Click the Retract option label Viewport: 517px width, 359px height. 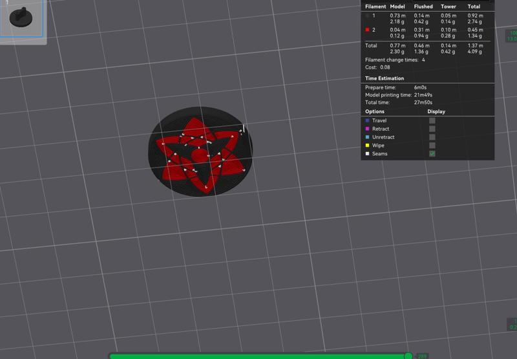pyautogui.click(x=381, y=129)
